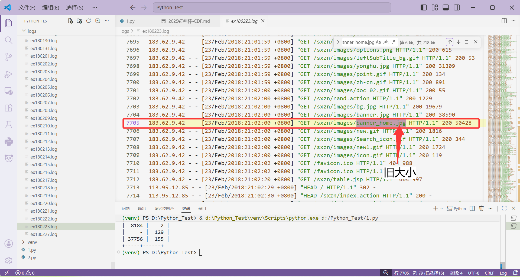Screen dimensions: 520x277
Task: Create a new folder in explorer
Action: pos(79,21)
